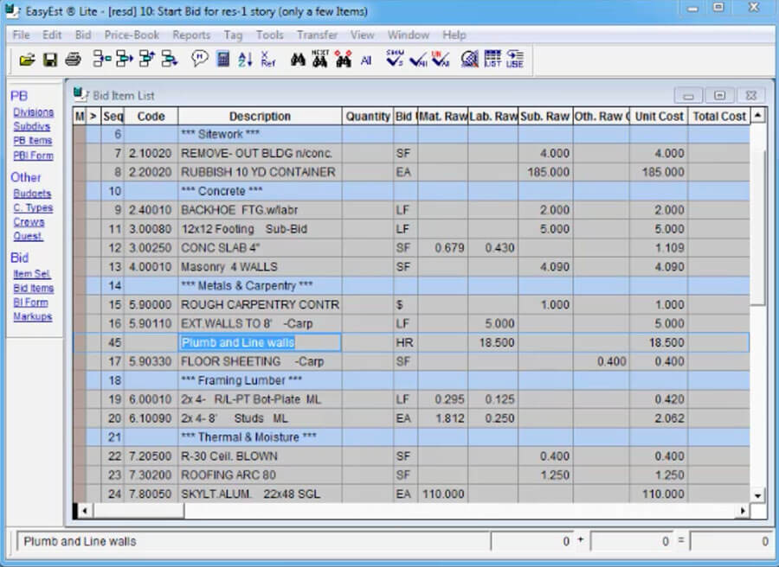Click the USE toolbar icon
Viewport: 779px width, 567px height.
514,59
